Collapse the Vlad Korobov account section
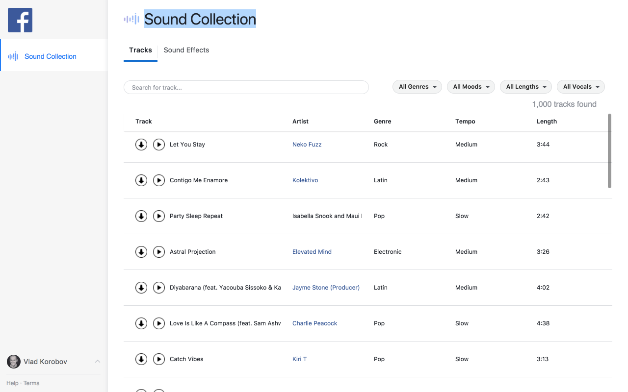The height and width of the screenshot is (392, 628). (98, 361)
